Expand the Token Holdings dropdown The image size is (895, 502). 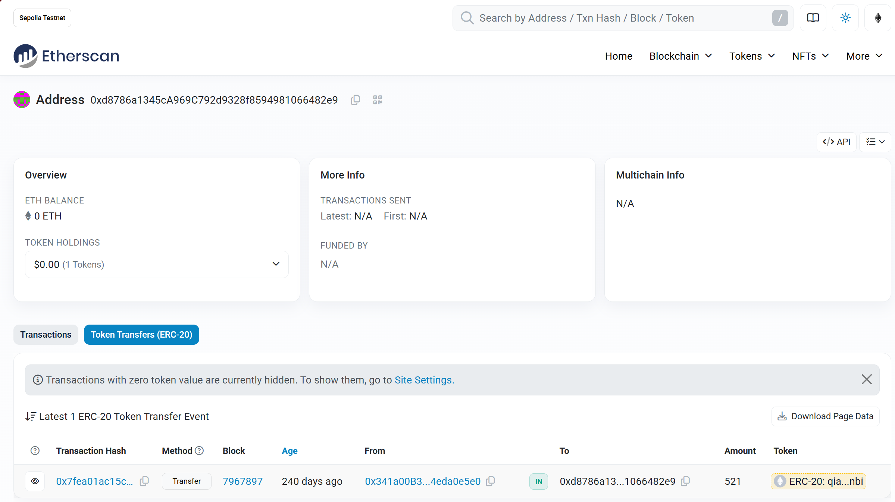tap(157, 264)
